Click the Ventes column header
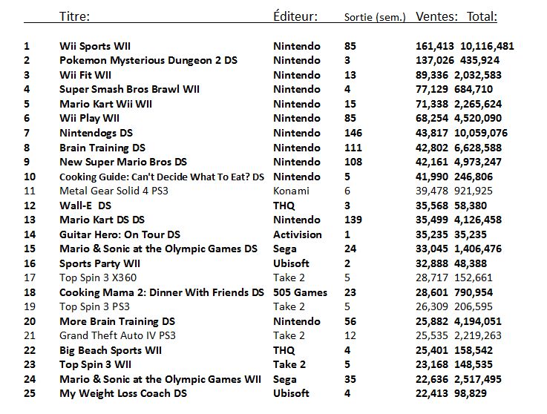 pyautogui.click(x=436, y=16)
